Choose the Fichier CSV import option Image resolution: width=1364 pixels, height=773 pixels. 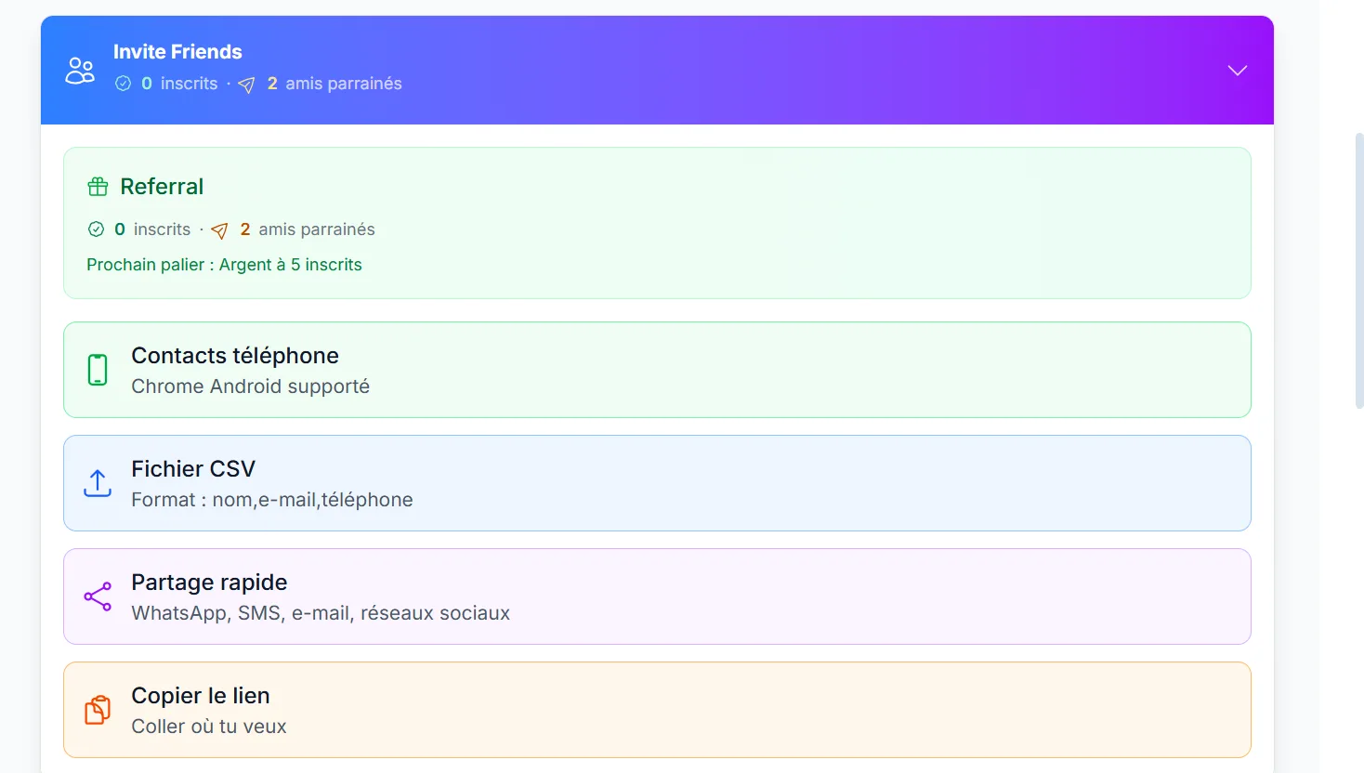click(657, 483)
